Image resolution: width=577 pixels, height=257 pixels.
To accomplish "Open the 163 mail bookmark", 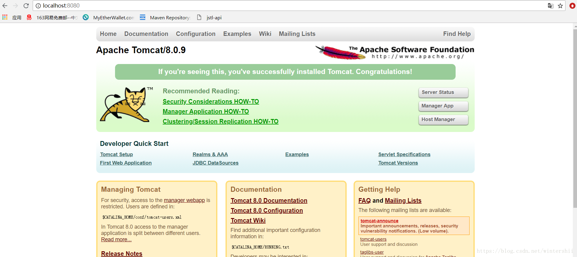I will (52, 18).
